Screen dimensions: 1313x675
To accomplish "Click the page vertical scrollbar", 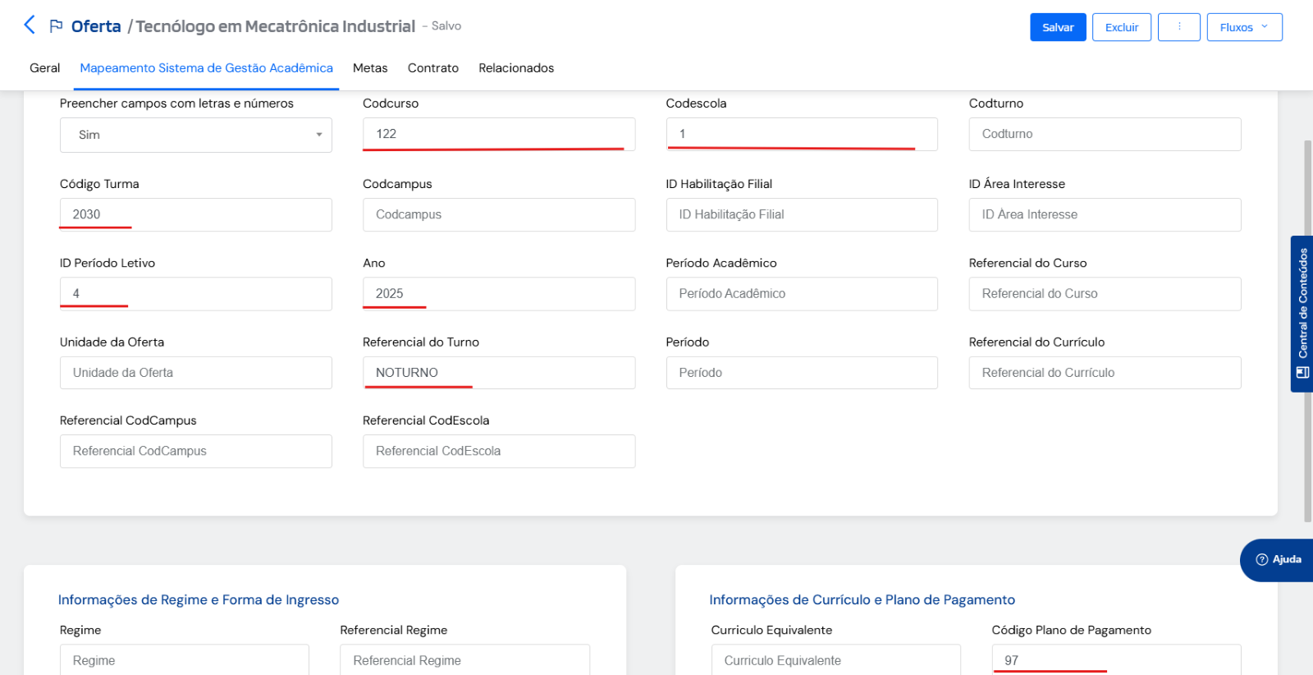I will [x=1308, y=331].
